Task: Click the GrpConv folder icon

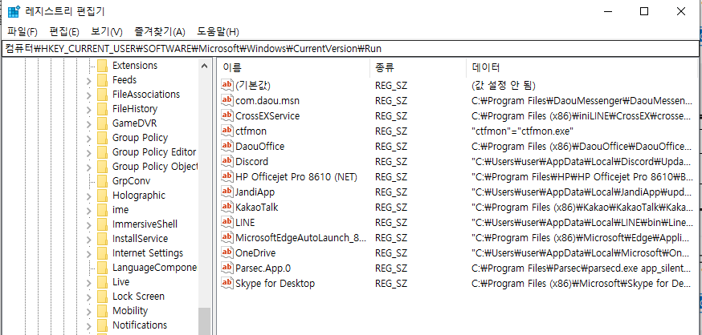Action: [103, 181]
